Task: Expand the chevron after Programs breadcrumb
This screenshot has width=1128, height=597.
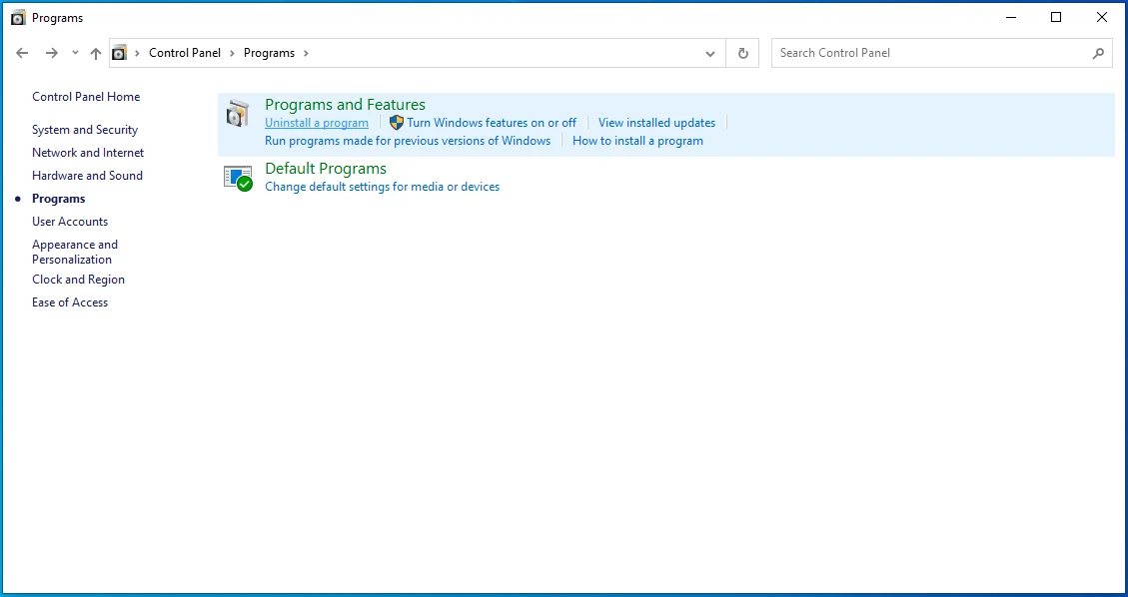Action: coord(306,53)
